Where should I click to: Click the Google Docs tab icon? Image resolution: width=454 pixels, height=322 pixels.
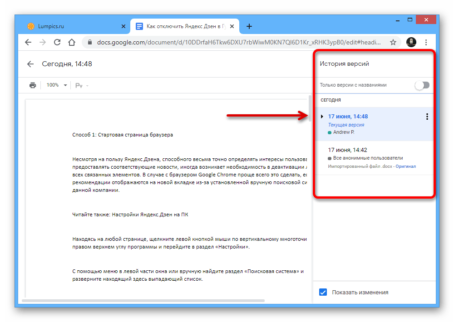coord(139,26)
